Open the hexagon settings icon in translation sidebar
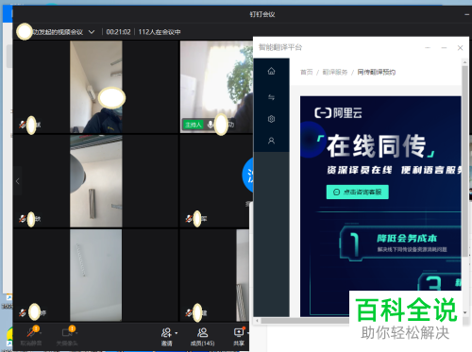 pos(271,119)
